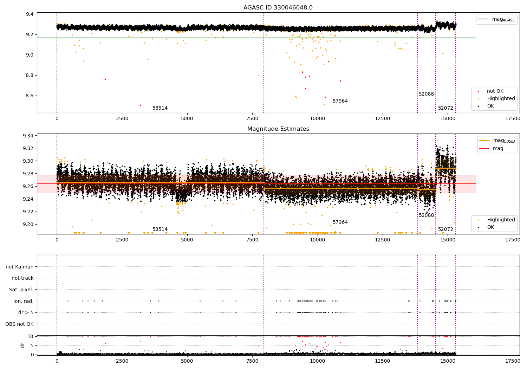
Task: Click the 'Sat. pixel.' row label
Action: point(21,290)
